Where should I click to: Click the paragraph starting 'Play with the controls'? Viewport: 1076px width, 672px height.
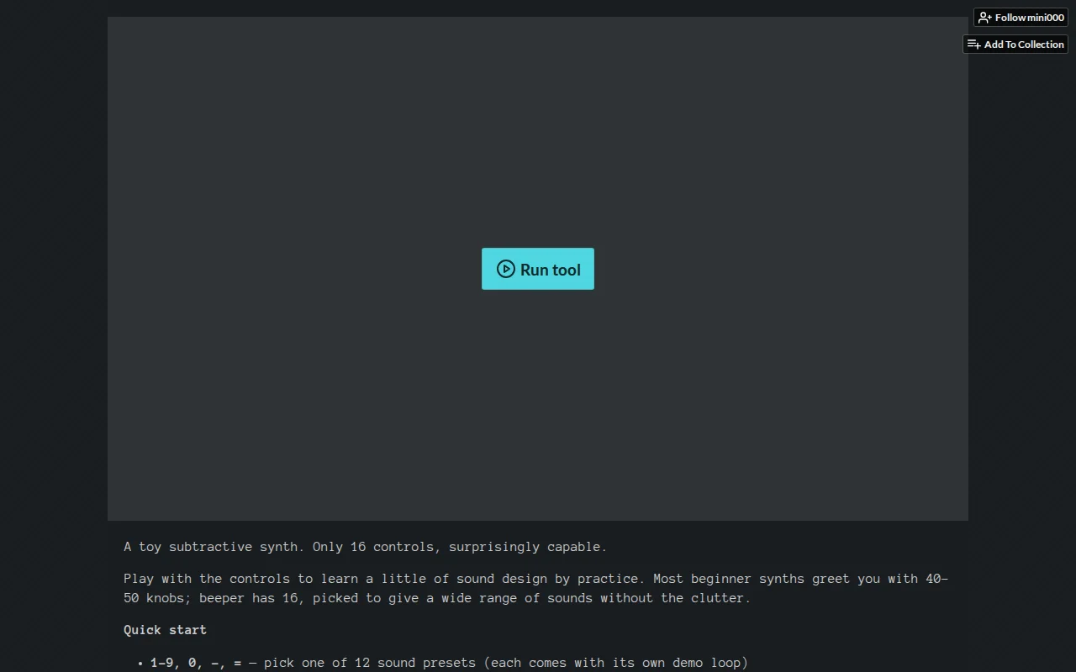click(536, 589)
